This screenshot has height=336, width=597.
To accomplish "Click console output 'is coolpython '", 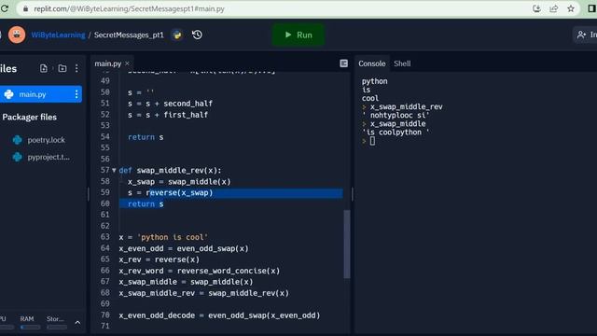I will (396, 133).
